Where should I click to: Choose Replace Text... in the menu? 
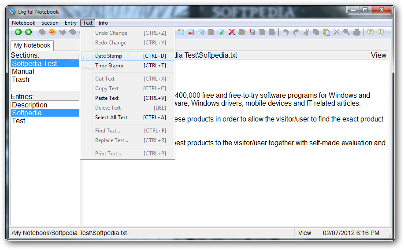pos(128,140)
